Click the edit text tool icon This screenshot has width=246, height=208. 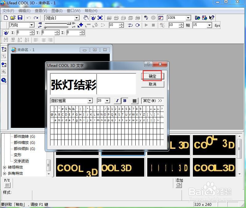click(x=4, y=56)
